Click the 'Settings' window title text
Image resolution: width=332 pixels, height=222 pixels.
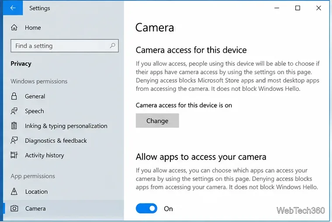point(40,8)
